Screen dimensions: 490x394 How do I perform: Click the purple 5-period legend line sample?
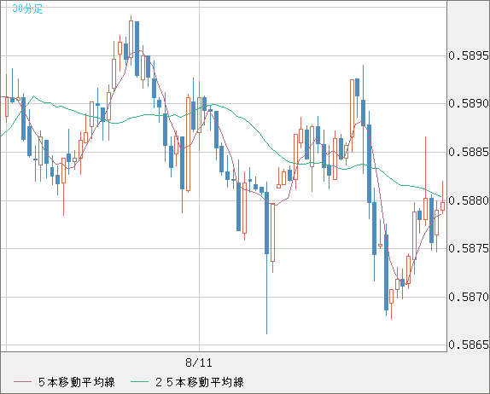(x=22, y=382)
